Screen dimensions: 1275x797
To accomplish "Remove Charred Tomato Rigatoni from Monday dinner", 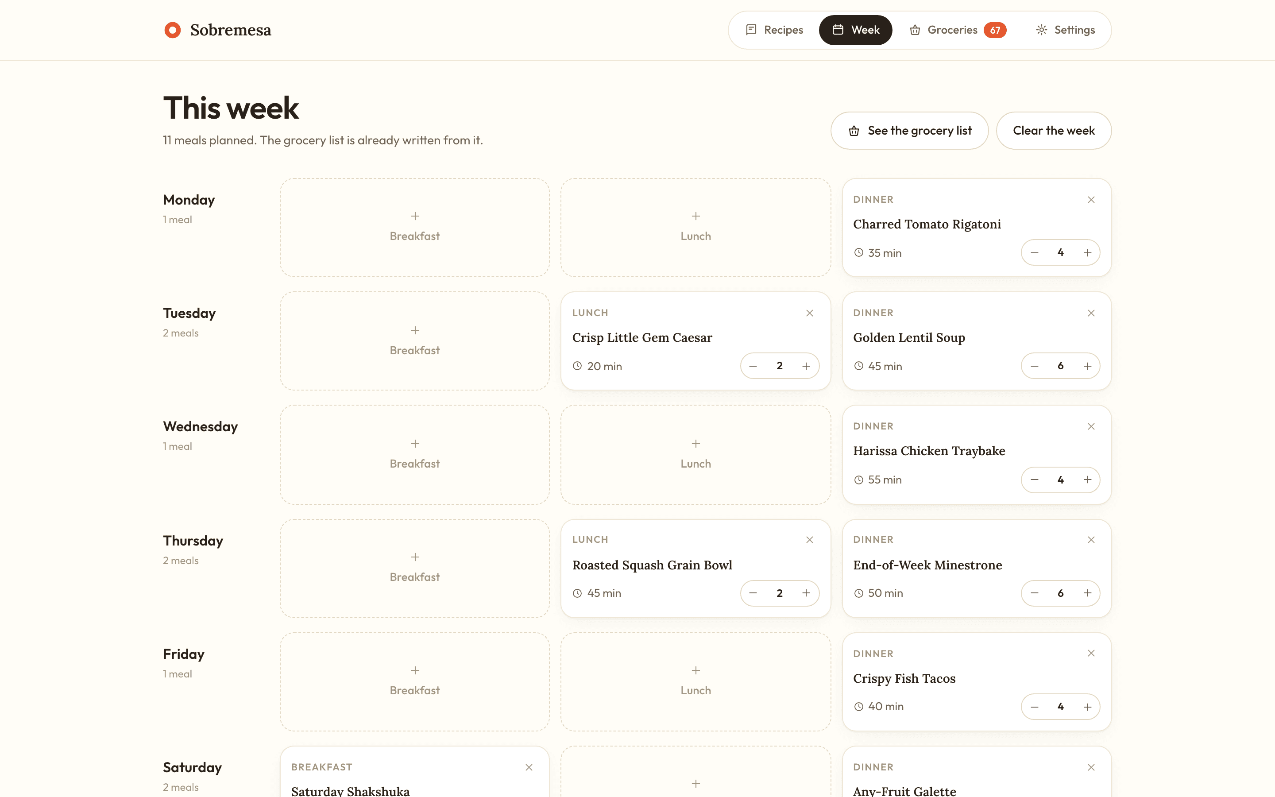I will click(x=1091, y=200).
